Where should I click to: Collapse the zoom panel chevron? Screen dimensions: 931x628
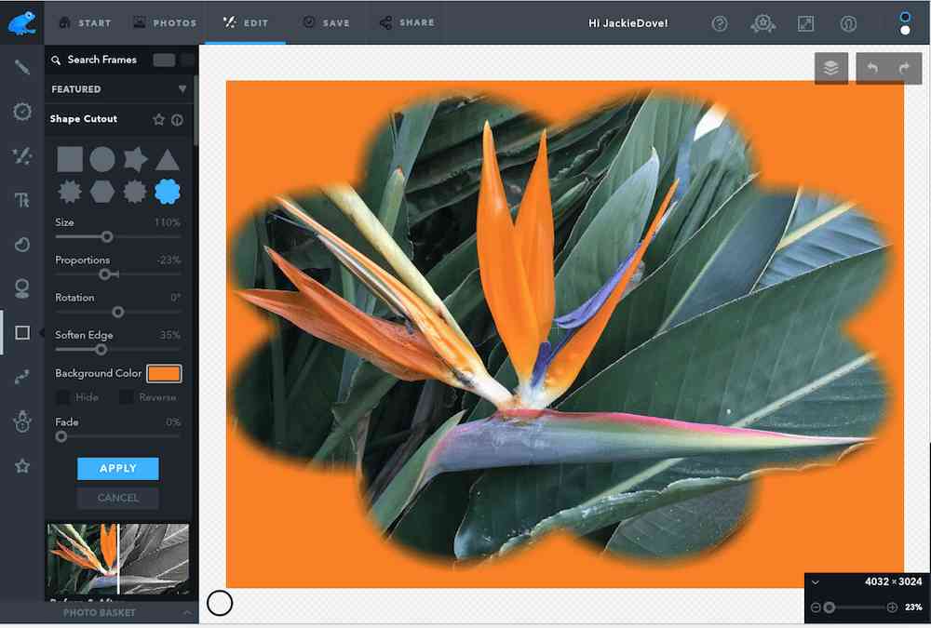(816, 582)
